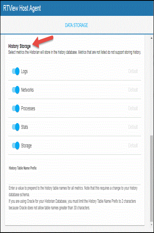Click the Default label for Networks
154x233 pixels.
(x=133, y=90)
